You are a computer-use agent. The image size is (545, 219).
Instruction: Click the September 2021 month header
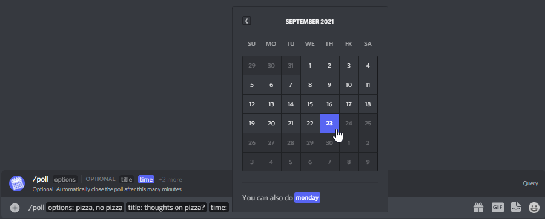pos(309,22)
